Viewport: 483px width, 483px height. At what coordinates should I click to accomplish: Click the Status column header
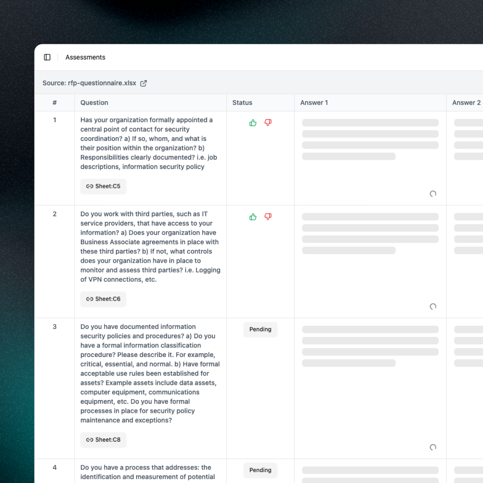pyautogui.click(x=242, y=103)
